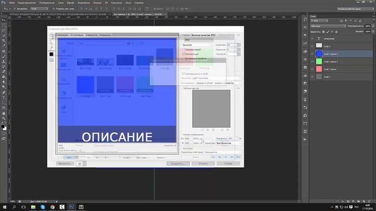Click Eyedropper tool in Save for Web dialog
Screen dimensions: 376x211
51,47
